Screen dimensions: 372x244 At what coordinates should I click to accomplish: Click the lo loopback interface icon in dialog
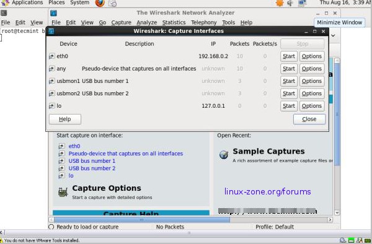pyautogui.click(x=51, y=106)
